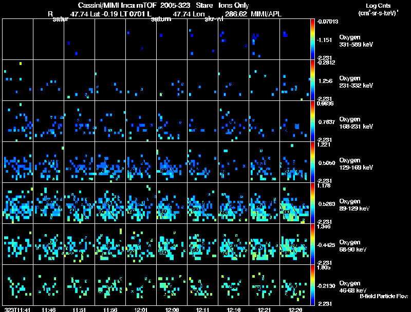Click the '12:06' time axis label

(x=172, y=309)
